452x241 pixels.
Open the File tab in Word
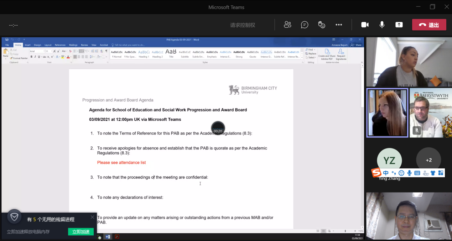tap(7, 45)
